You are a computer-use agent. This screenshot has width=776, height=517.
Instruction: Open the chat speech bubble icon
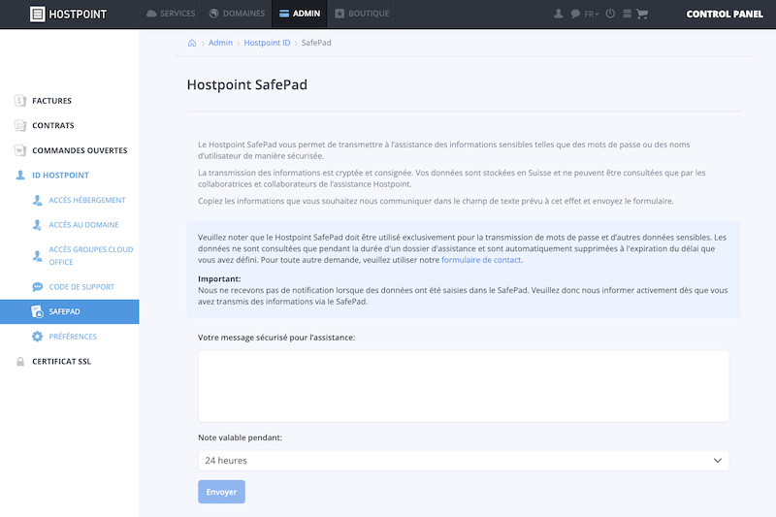[x=575, y=14]
